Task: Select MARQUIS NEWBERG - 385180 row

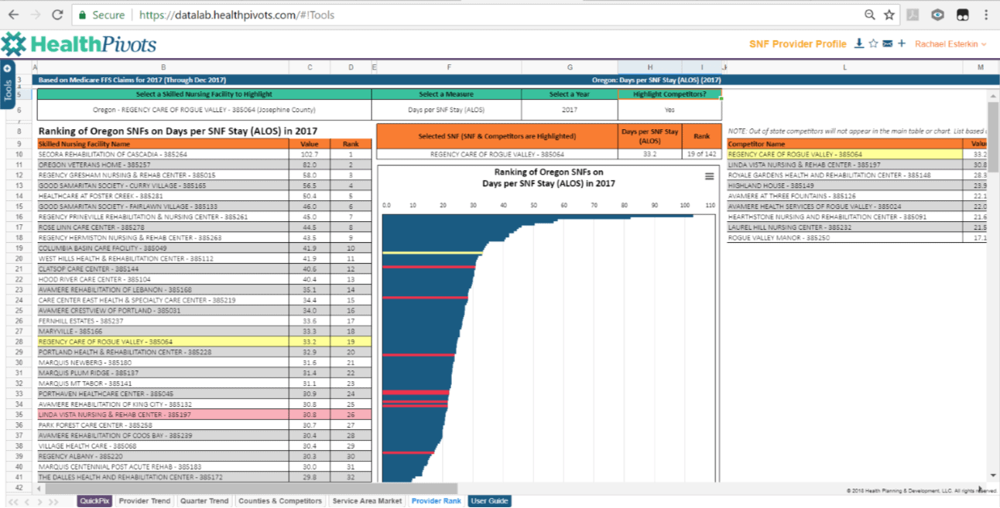Action: 204,362
